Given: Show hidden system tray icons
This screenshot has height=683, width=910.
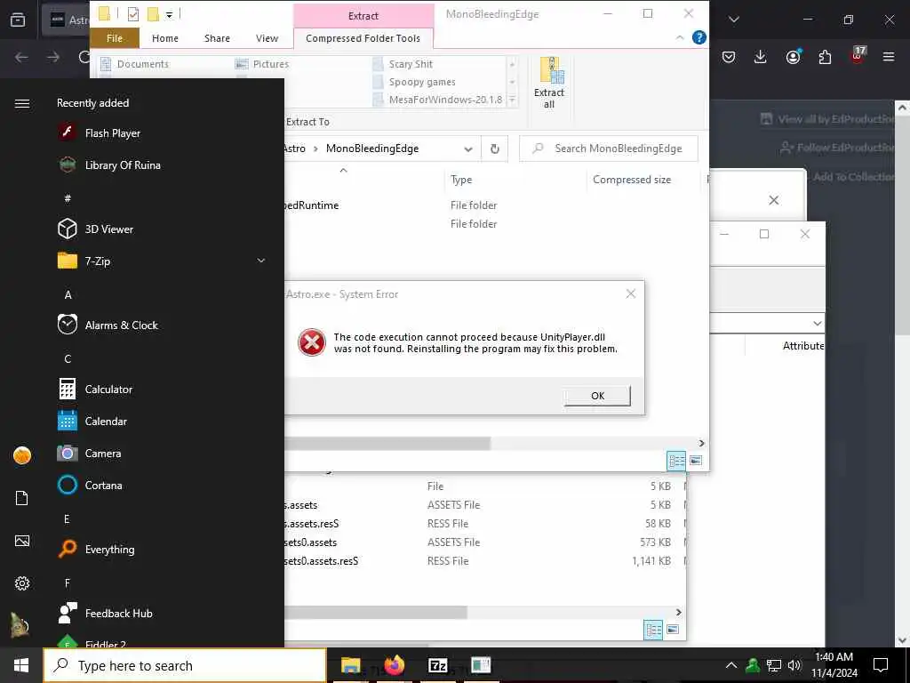Looking at the screenshot, I should click(731, 665).
